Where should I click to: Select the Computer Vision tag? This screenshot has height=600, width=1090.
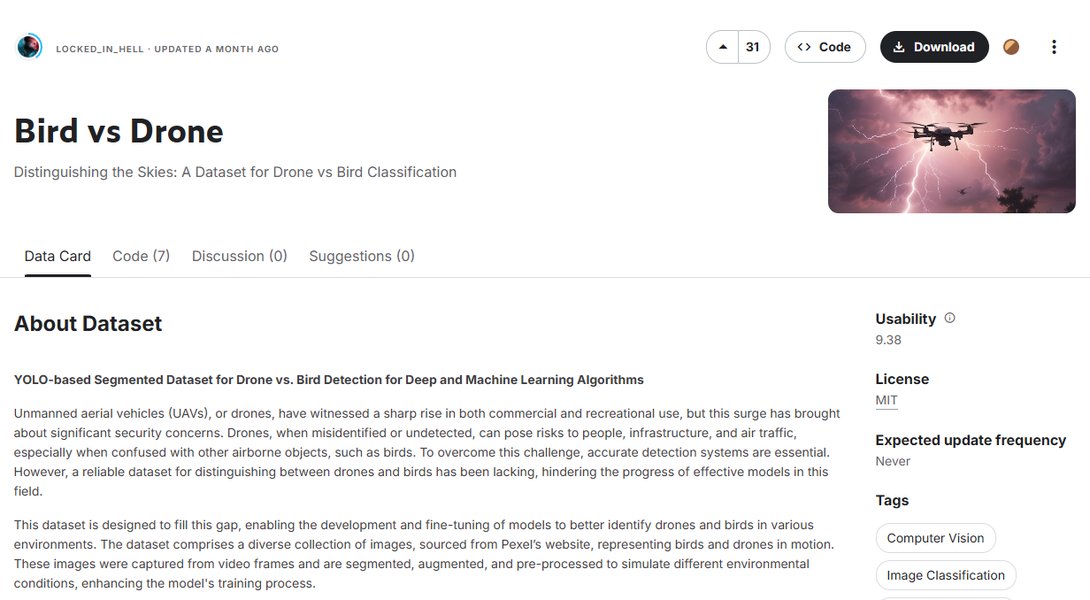tap(935, 538)
